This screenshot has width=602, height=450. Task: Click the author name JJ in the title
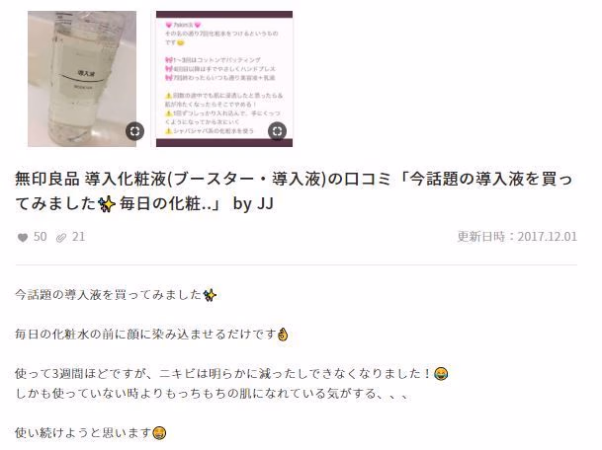click(x=265, y=203)
